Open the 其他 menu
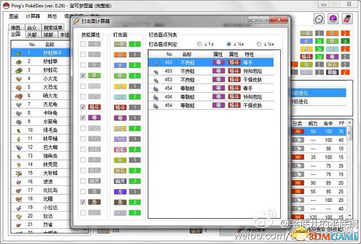Screen dimensions: 361x244 (52, 16)
